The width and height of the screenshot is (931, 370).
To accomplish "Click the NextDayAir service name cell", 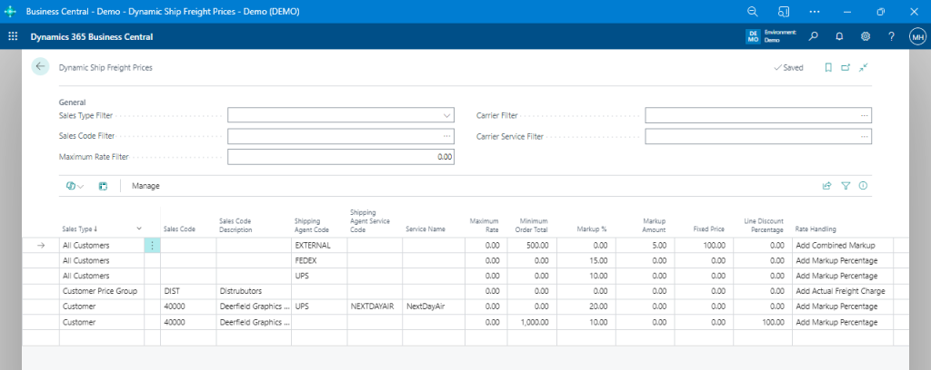I will pos(434,307).
